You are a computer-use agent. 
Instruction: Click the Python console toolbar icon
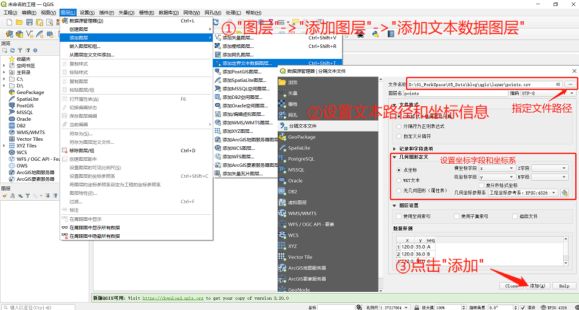(x=375, y=34)
